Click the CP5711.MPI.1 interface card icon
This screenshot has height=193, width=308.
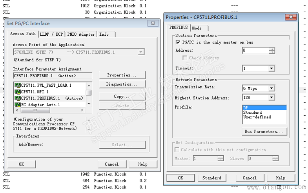(x=18, y=92)
